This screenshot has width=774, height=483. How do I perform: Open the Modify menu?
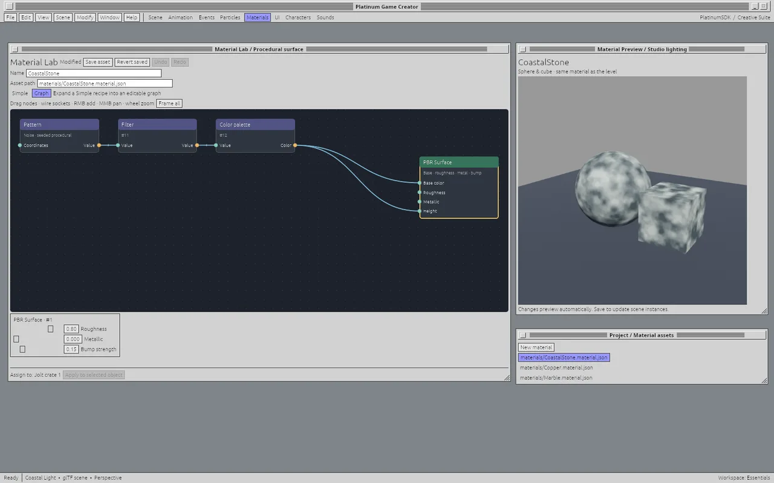[85, 18]
